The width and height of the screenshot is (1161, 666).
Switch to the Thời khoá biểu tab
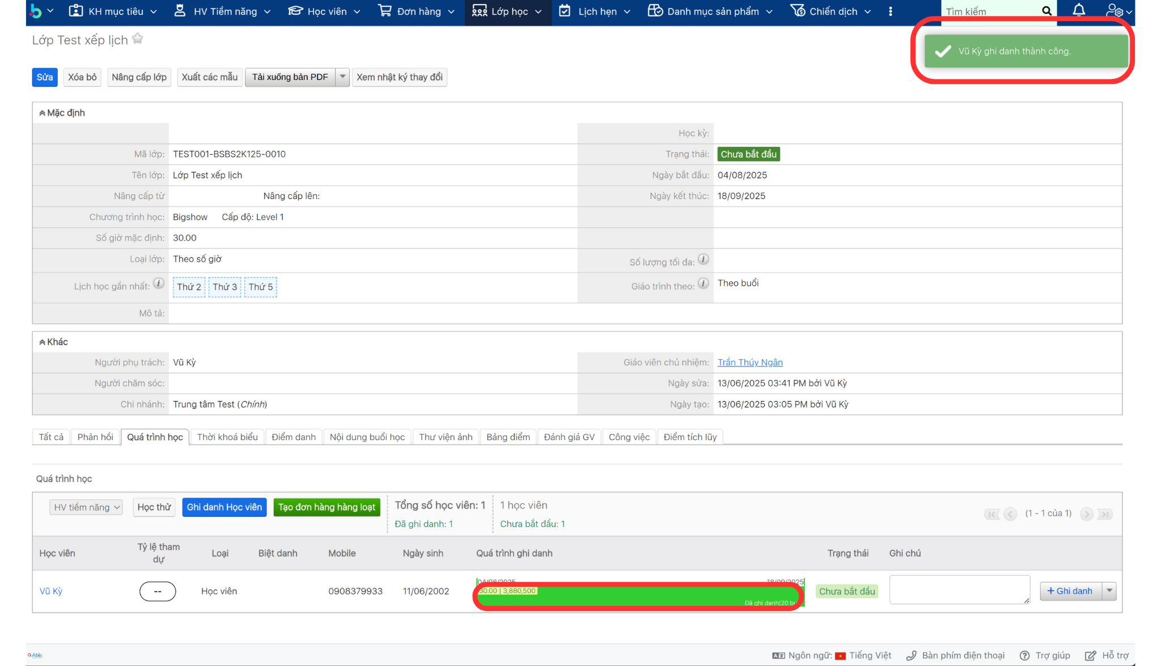(x=227, y=437)
